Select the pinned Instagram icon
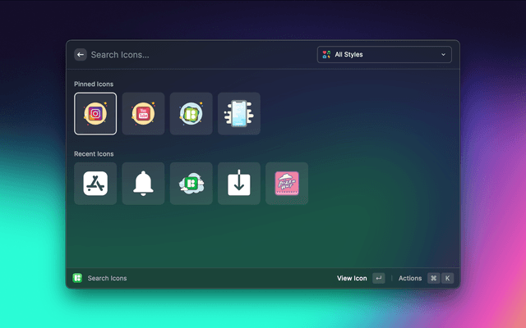Image resolution: width=526 pixels, height=328 pixels. pyautogui.click(x=95, y=113)
